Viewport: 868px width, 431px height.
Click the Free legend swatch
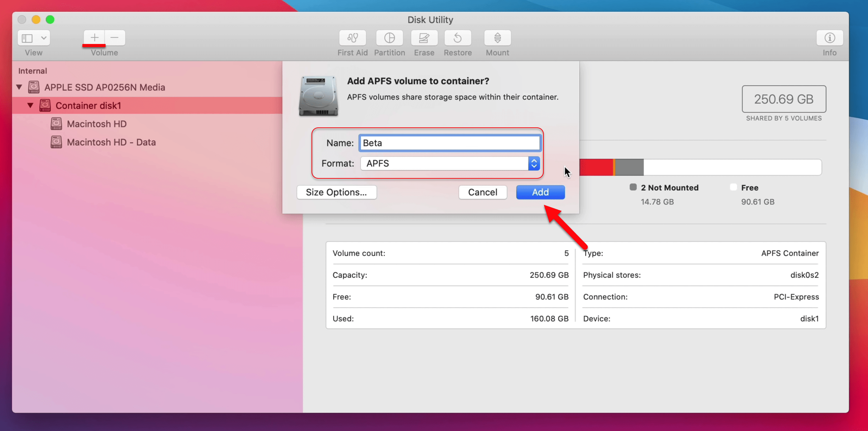click(733, 187)
